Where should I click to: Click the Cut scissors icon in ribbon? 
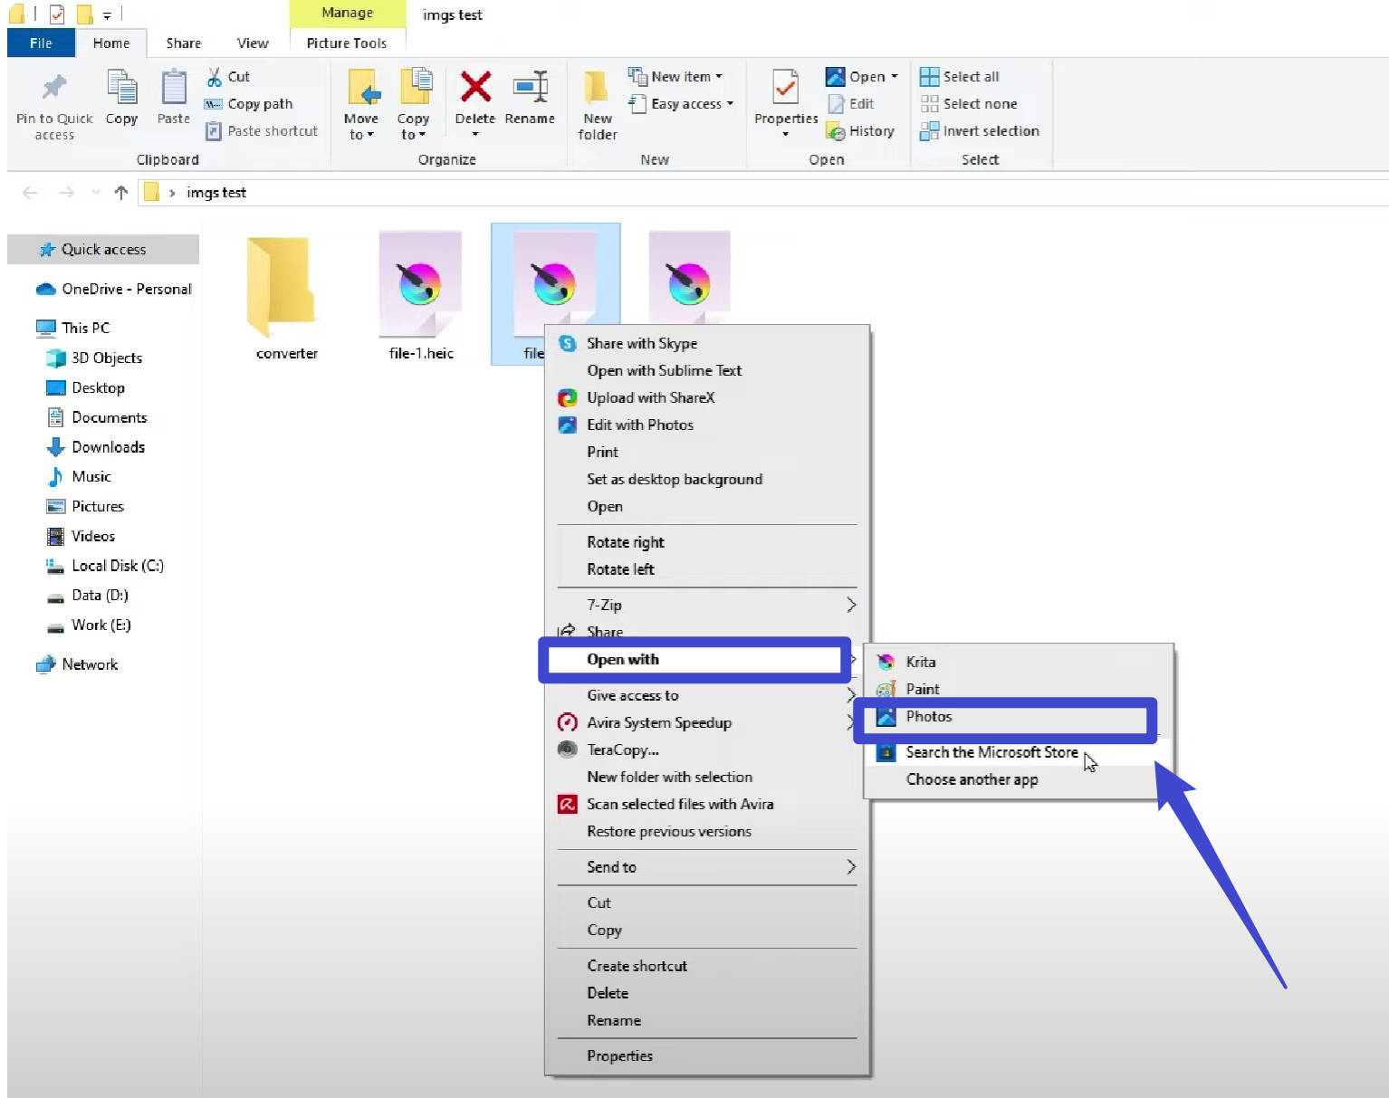pos(215,77)
